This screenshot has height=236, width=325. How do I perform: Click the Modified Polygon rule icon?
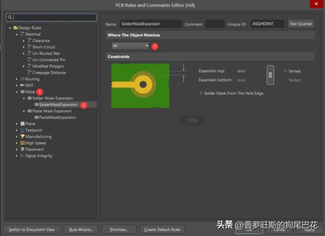(29, 66)
